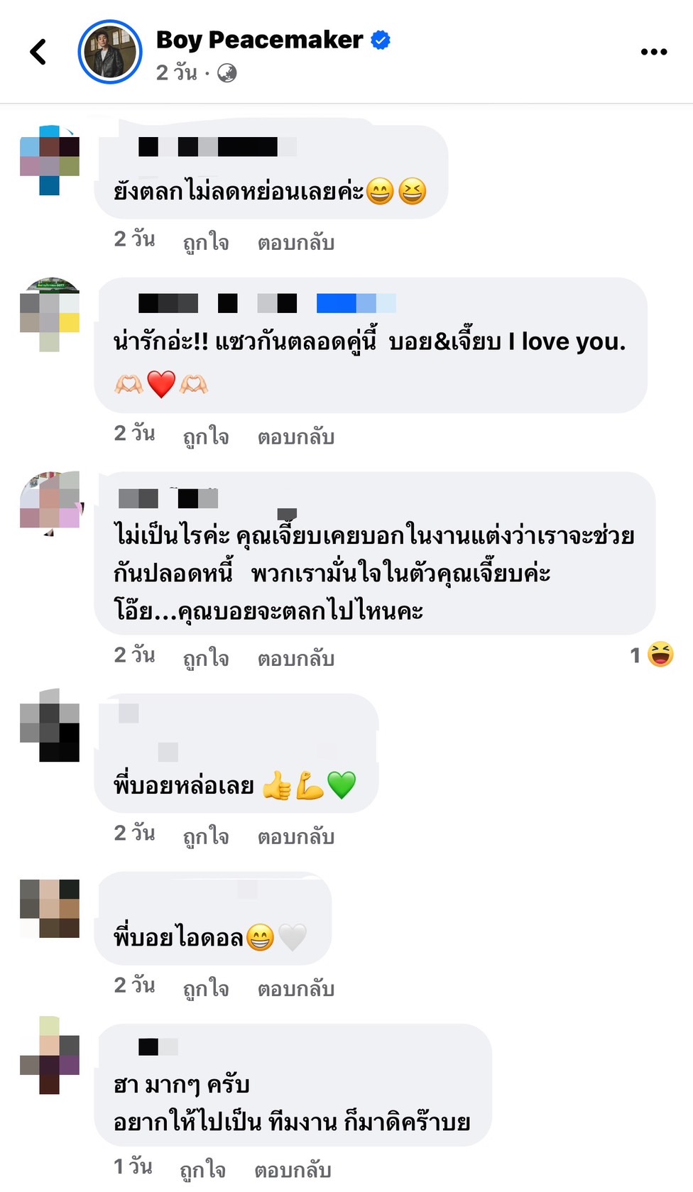The image size is (693, 1192).
Task: Like the comment starting "ไม่เป็นไรค่ะ"
Action: click(x=206, y=659)
